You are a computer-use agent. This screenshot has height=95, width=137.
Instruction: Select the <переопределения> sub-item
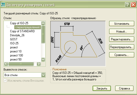28,27
